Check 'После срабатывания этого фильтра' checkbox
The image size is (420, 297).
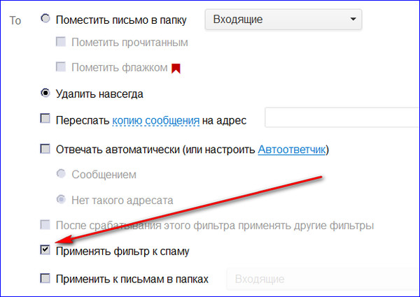pyautogui.click(x=45, y=225)
